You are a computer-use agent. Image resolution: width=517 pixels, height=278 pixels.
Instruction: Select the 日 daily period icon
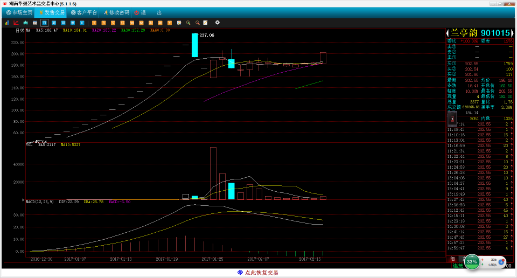[x=44, y=23]
